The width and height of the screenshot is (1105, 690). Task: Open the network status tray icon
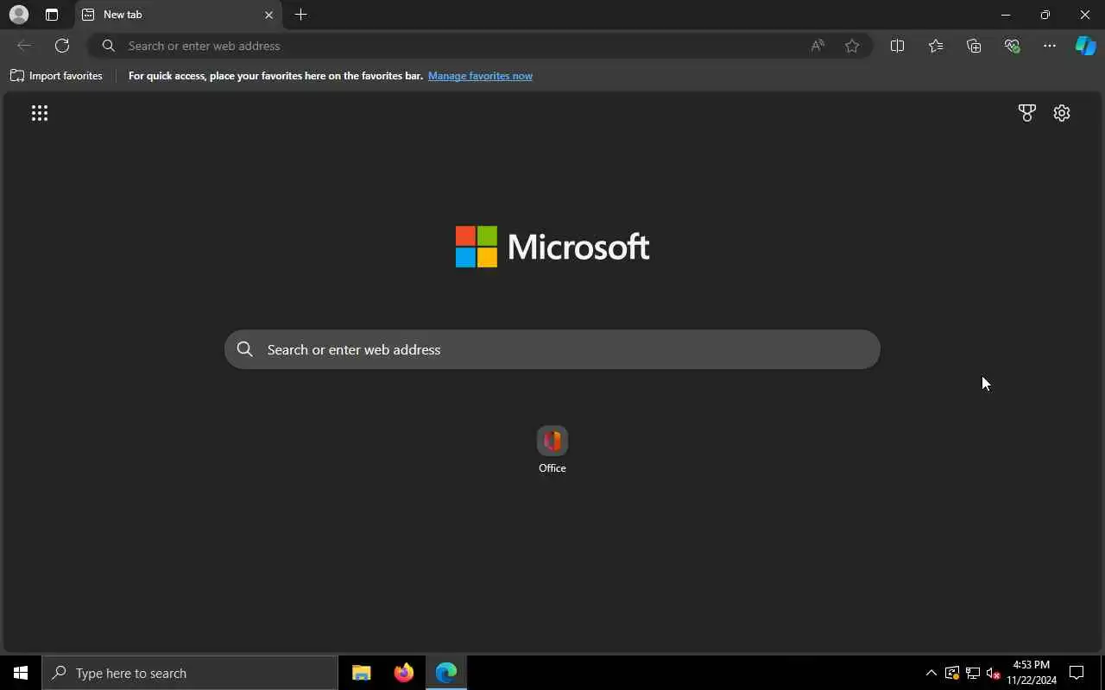pos(973,673)
